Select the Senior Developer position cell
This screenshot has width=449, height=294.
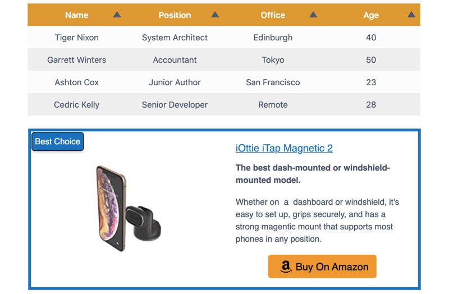pyautogui.click(x=175, y=104)
